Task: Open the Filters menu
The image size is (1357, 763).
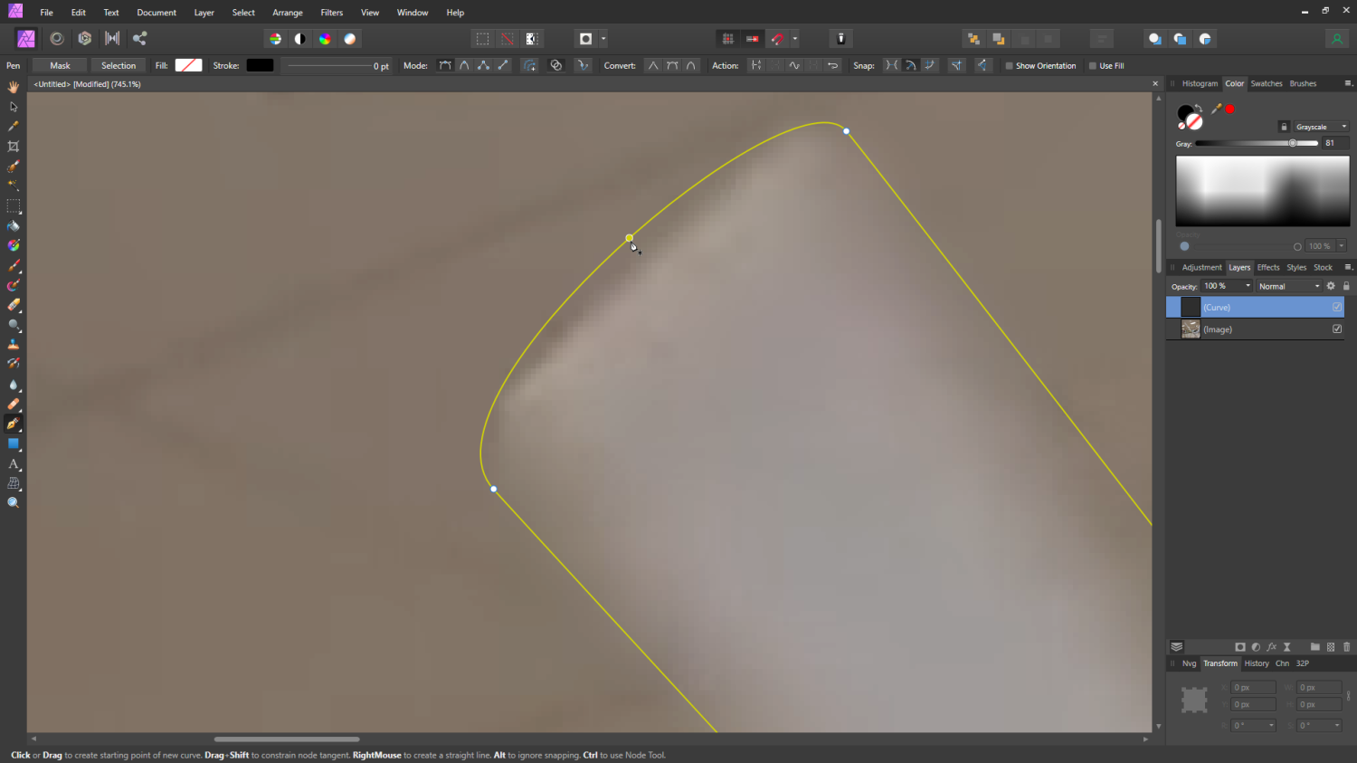Action: pyautogui.click(x=331, y=12)
